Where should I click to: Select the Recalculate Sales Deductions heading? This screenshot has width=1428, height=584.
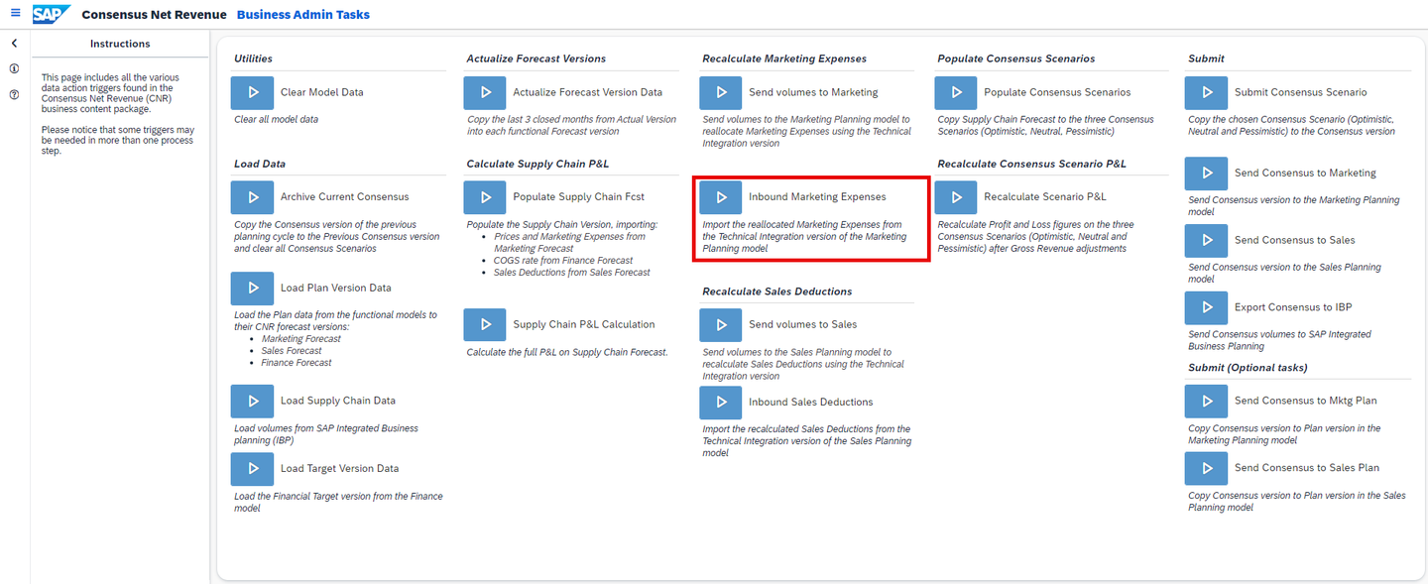[x=777, y=292]
